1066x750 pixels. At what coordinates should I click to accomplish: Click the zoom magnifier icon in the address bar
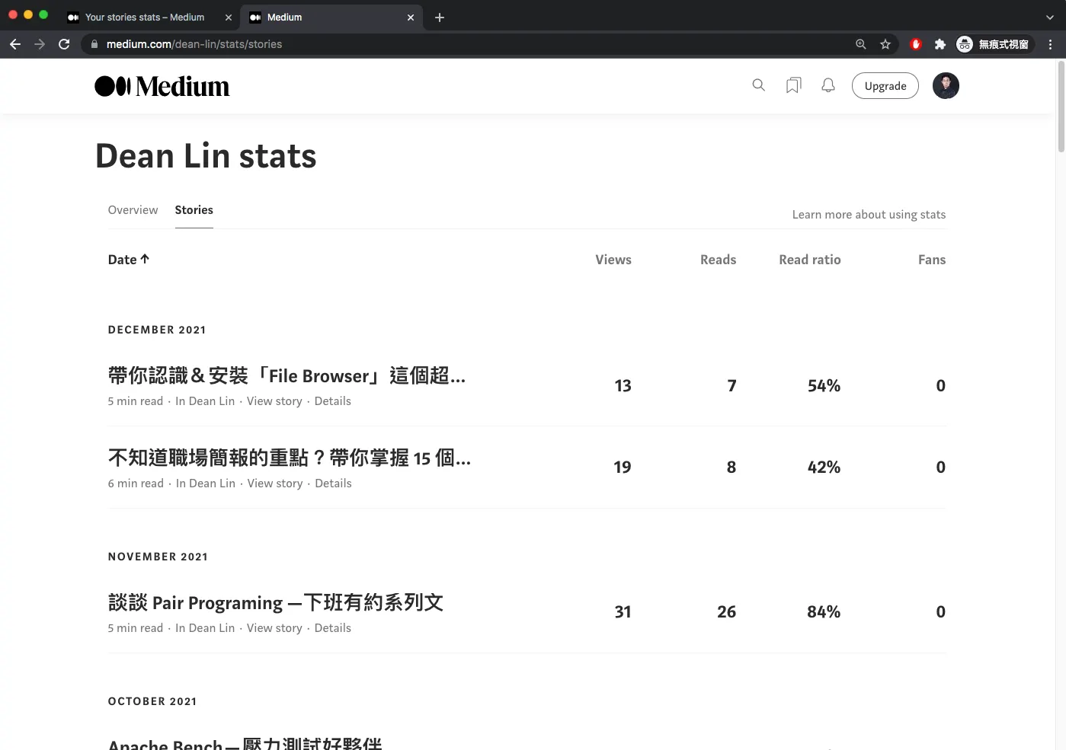click(861, 44)
